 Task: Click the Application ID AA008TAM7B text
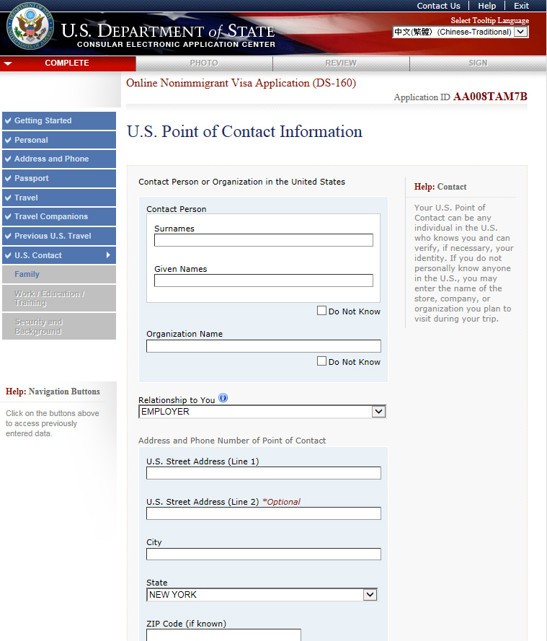tap(461, 97)
